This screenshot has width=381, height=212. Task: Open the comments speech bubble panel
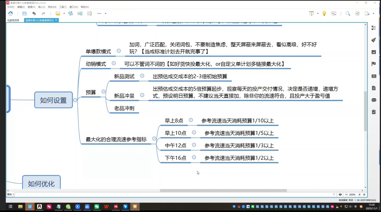pos(373,100)
